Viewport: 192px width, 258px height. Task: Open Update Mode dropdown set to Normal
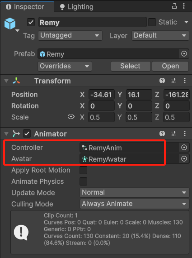(135, 192)
